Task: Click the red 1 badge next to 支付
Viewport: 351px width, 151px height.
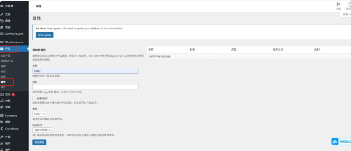Action: coord(13,94)
